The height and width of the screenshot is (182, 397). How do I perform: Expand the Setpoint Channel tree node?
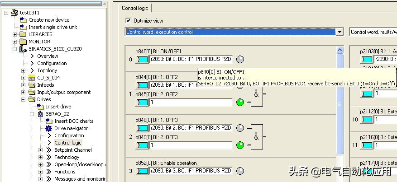tap(41, 150)
